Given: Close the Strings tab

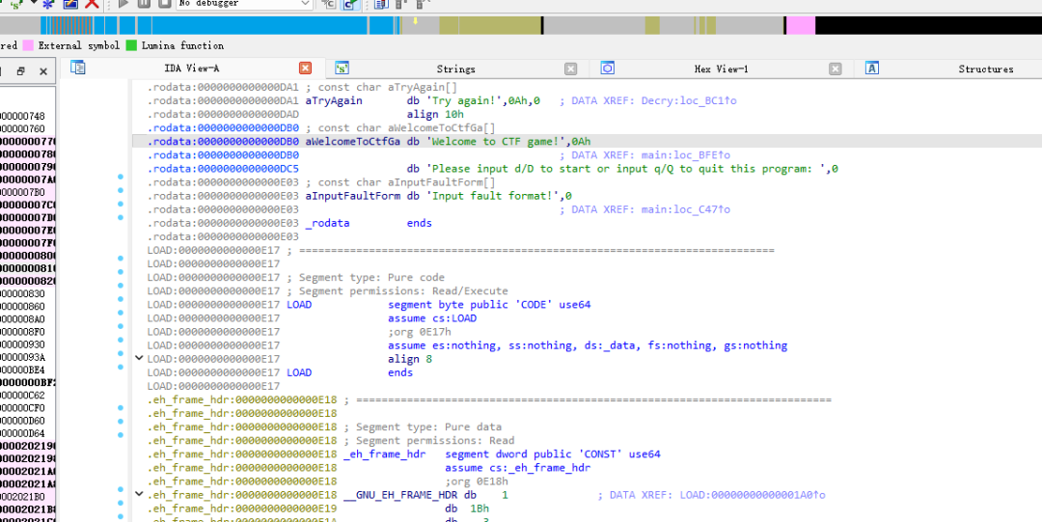Looking at the screenshot, I should click(571, 69).
